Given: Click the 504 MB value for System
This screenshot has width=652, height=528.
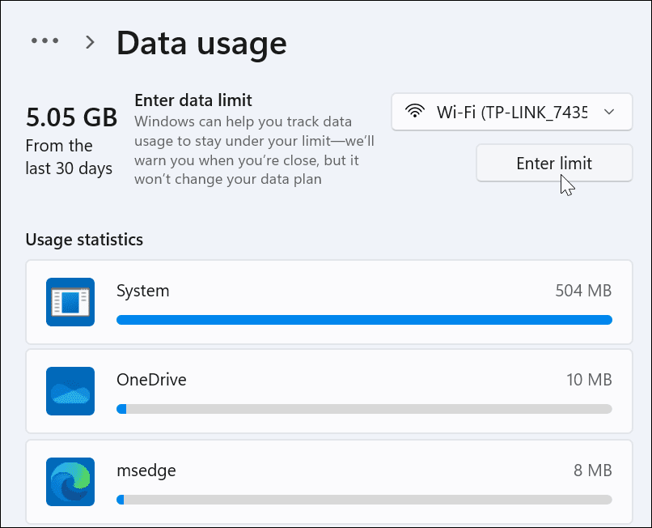Looking at the screenshot, I should [x=583, y=290].
